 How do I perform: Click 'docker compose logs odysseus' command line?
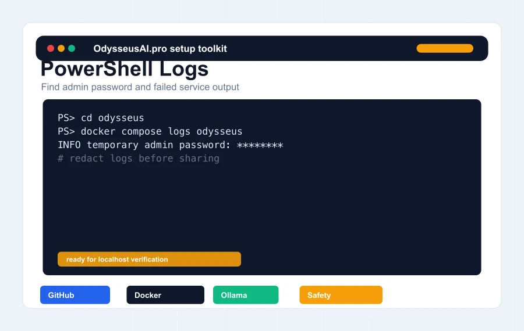150,131
